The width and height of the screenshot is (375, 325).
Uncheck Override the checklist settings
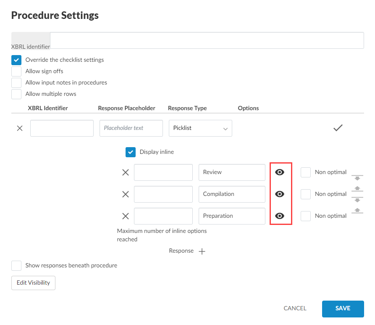click(x=16, y=60)
